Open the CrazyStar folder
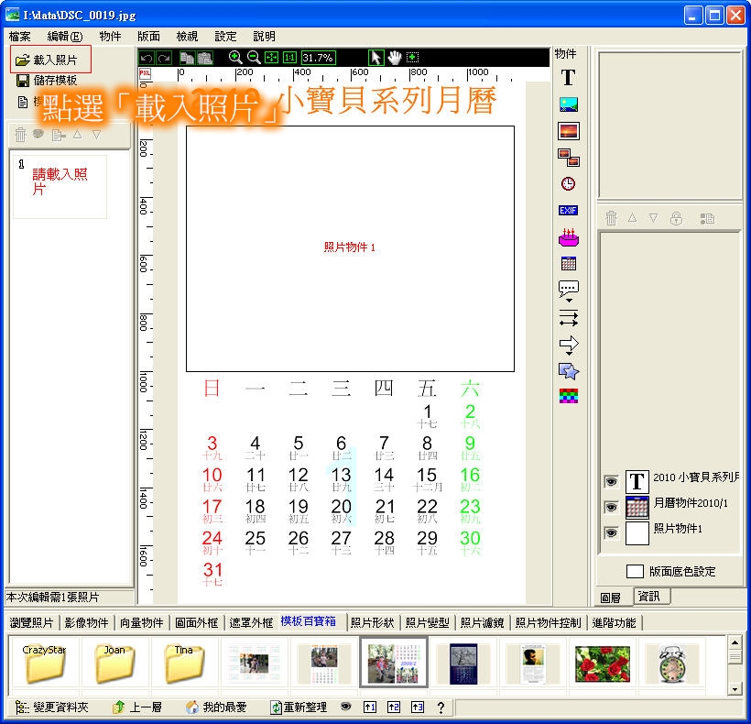751x724 pixels. coord(44,664)
